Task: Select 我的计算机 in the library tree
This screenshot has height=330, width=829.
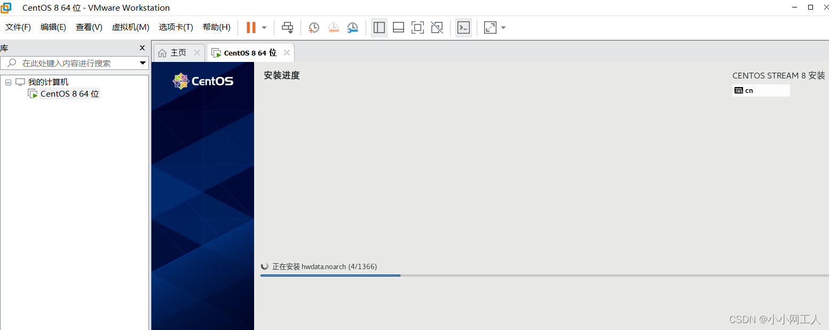Action: (48, 82)
